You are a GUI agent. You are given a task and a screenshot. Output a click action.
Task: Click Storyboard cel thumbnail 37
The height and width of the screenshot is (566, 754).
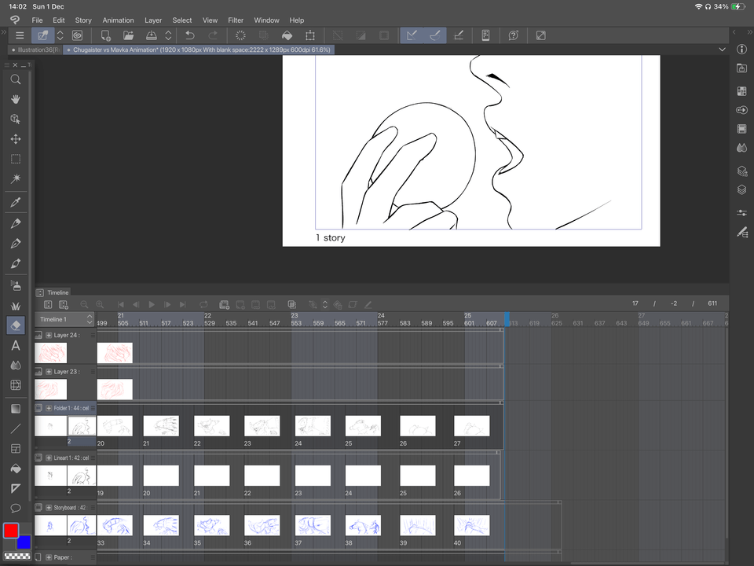coord(313,525)
